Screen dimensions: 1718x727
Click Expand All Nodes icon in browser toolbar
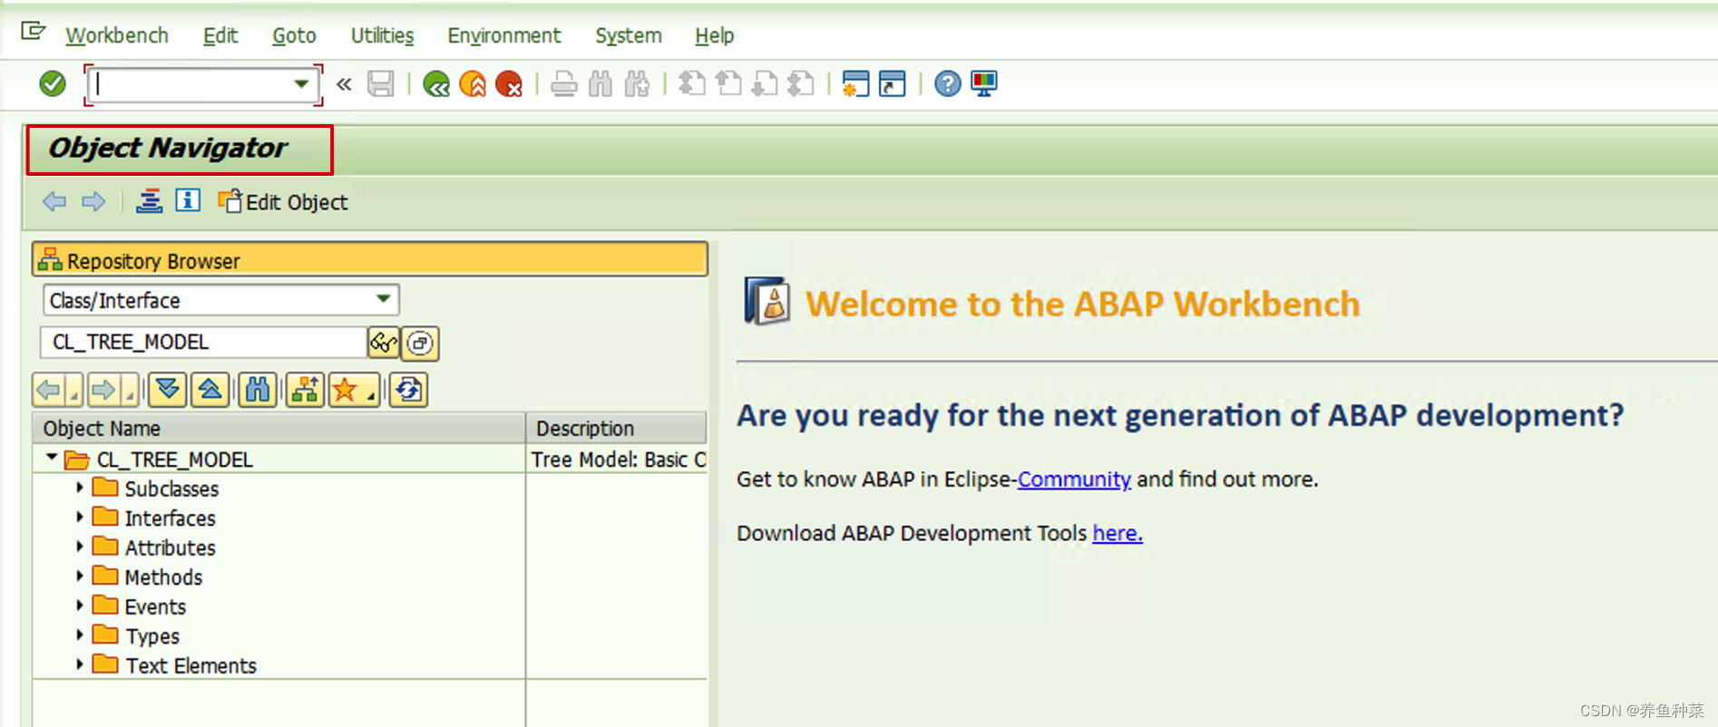pos(168,390)
